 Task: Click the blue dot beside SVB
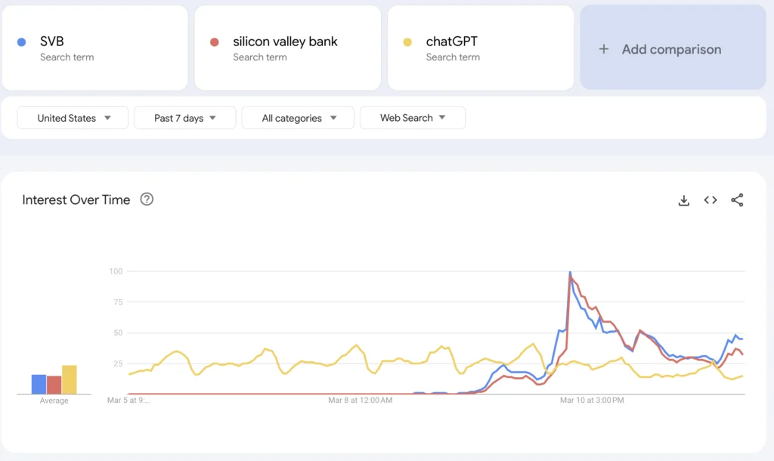point(23,42)
